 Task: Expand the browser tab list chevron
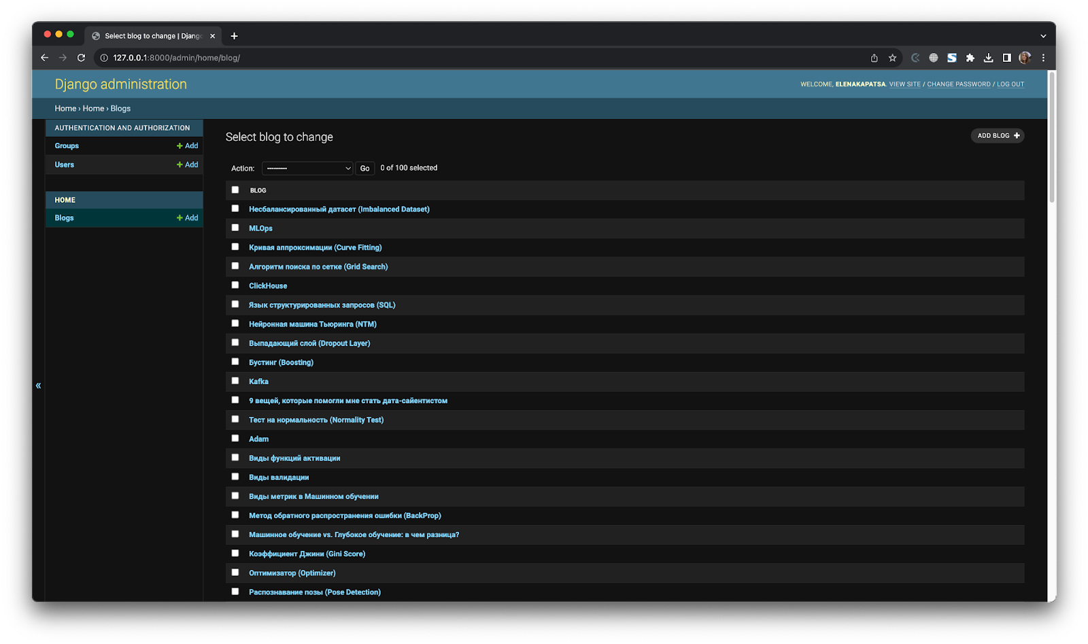1043,36
